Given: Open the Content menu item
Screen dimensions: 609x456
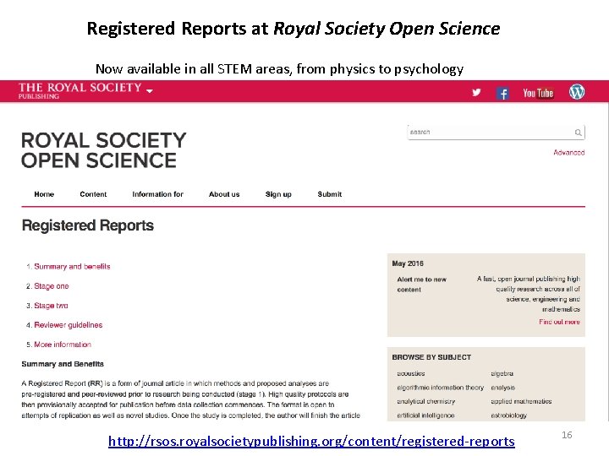Looking at the screenshot, I should (x=93, y=194).
